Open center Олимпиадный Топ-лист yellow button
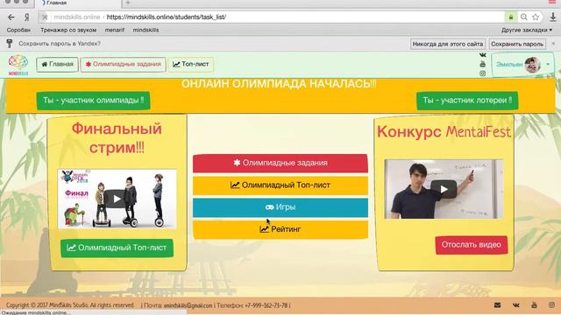The height and width of the screenshot is (315, 561). point(280,185)
